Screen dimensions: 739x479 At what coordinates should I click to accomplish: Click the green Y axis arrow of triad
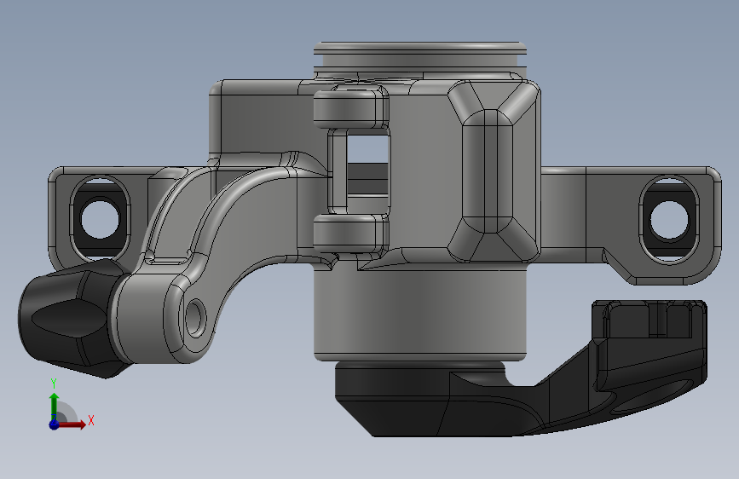[54, 407]
